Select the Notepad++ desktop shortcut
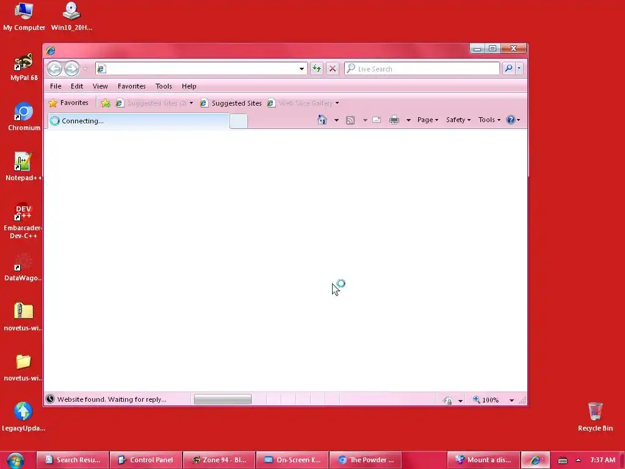This screenshot has height=469, width=625. pos(23,167)
